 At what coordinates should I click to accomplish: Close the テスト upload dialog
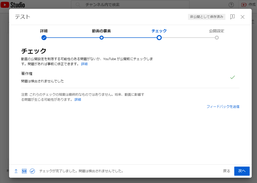click(243, 17)
